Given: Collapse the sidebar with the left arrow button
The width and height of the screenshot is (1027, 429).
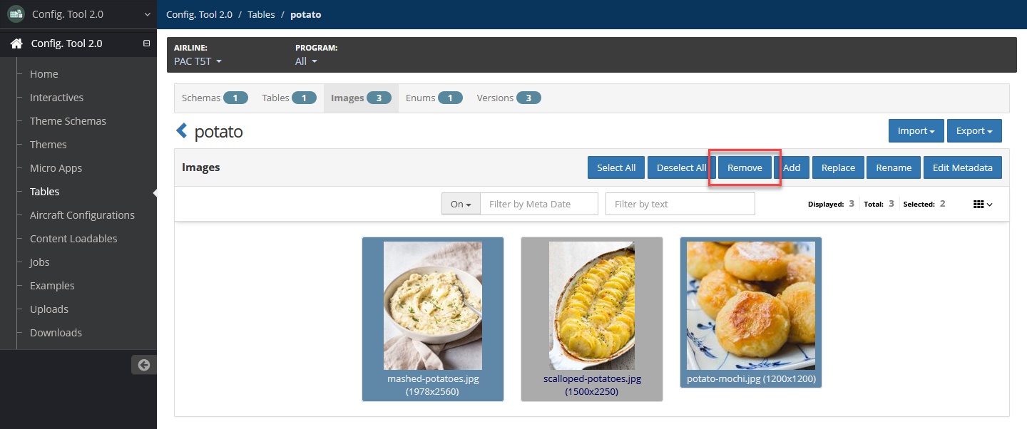Looking at the screenshot, I should [144, 365].
